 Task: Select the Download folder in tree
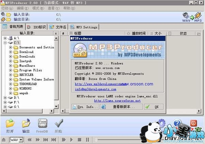[26, 52]
